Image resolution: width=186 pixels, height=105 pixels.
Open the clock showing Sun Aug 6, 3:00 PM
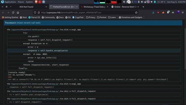coord(176,2)
